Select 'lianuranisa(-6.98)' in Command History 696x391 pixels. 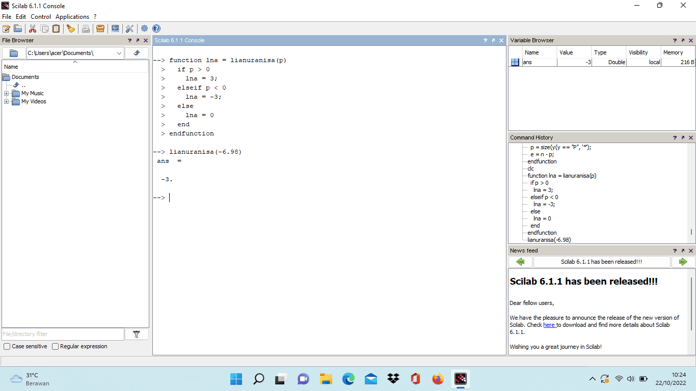click(x=549, y=240)
